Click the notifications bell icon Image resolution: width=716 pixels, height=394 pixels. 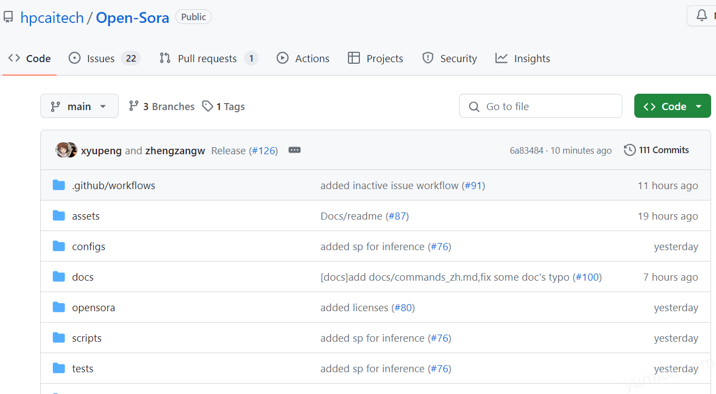click(702, 16)
